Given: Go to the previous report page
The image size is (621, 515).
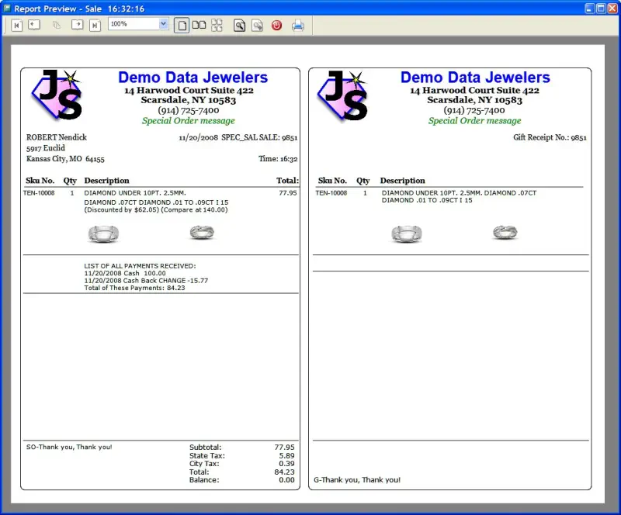Looking at the screenshot, I should [x=34, y=25].
